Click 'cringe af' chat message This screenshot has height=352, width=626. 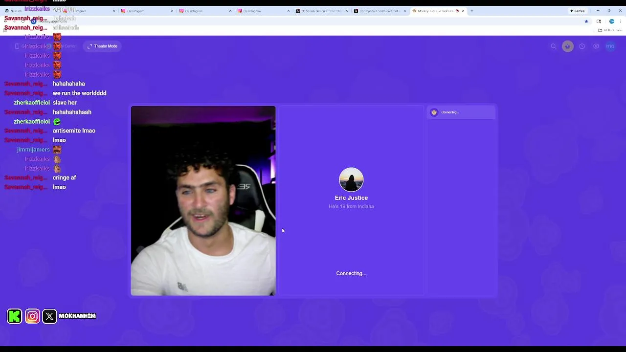64,178
